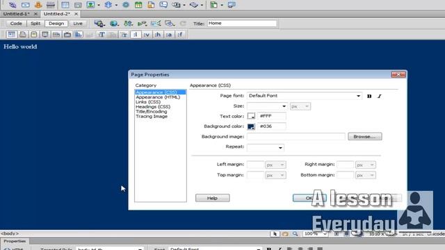The height and width of the screenshot is (250, 445).
Task: Toggle screen media type rendering icon
Action: [11, 35]
